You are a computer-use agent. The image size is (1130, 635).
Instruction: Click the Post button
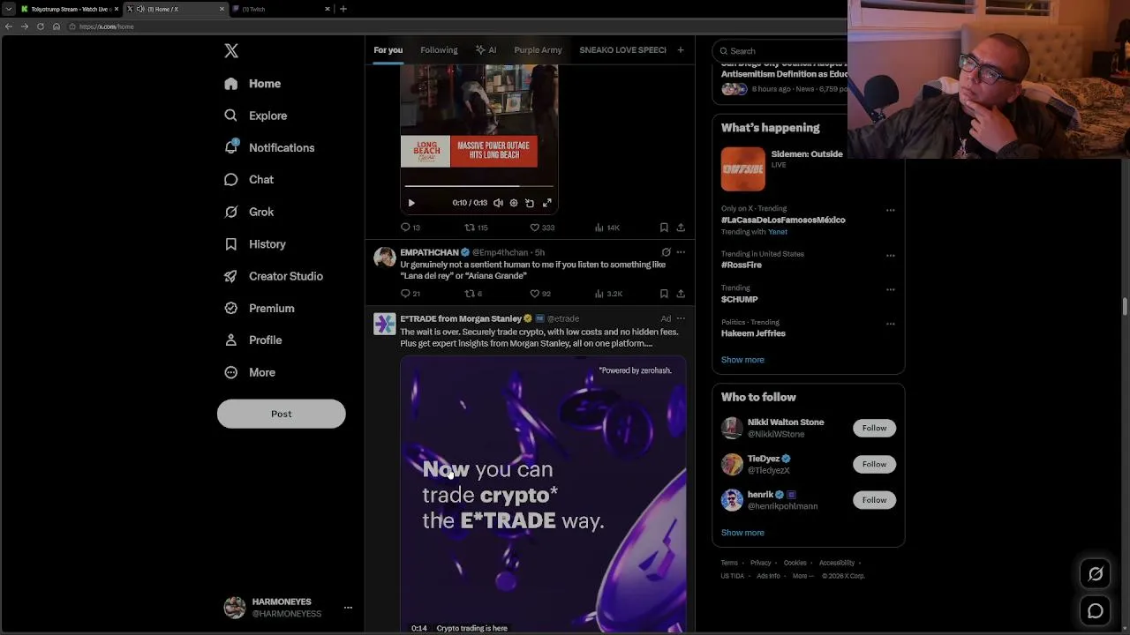(x=282, y=414)
